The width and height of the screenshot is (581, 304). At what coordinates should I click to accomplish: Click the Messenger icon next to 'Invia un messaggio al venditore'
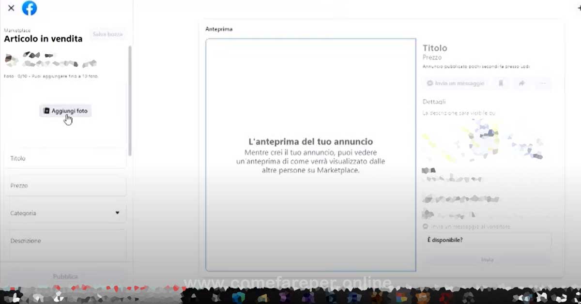425,226
